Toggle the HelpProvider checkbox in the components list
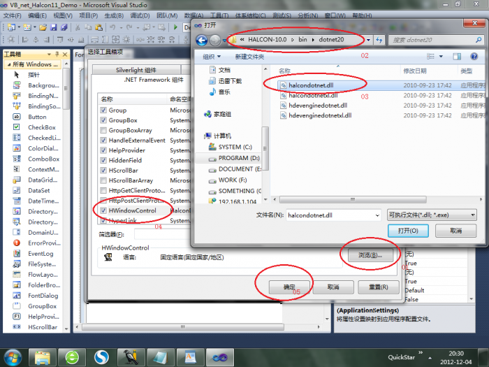Screen dimensions: 489x367 coord(103,150)
